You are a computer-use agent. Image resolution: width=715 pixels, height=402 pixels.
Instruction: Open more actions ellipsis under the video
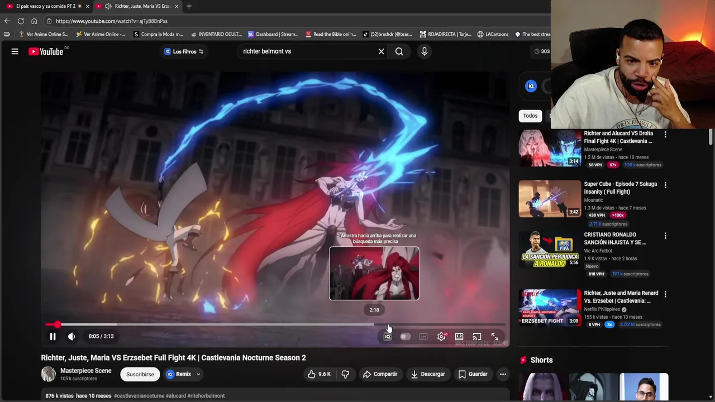click(x=503, y=374)
